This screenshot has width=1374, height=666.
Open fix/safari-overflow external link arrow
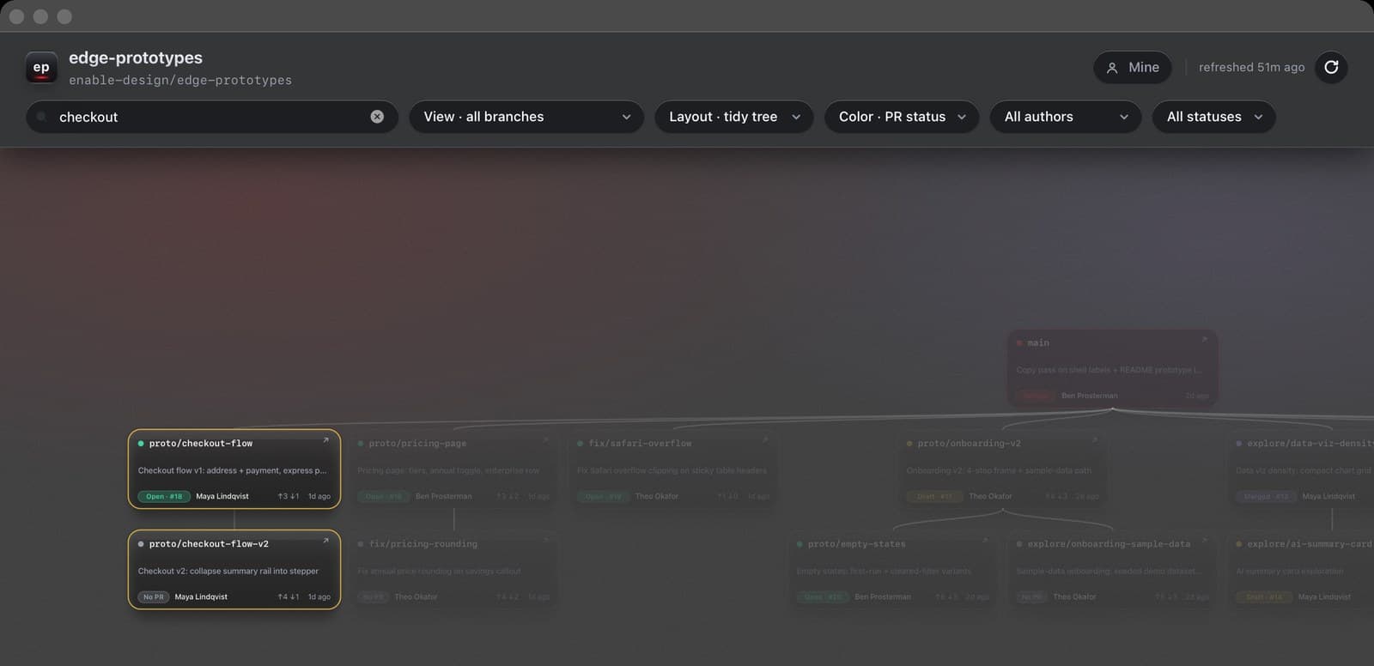coord(765,440)
